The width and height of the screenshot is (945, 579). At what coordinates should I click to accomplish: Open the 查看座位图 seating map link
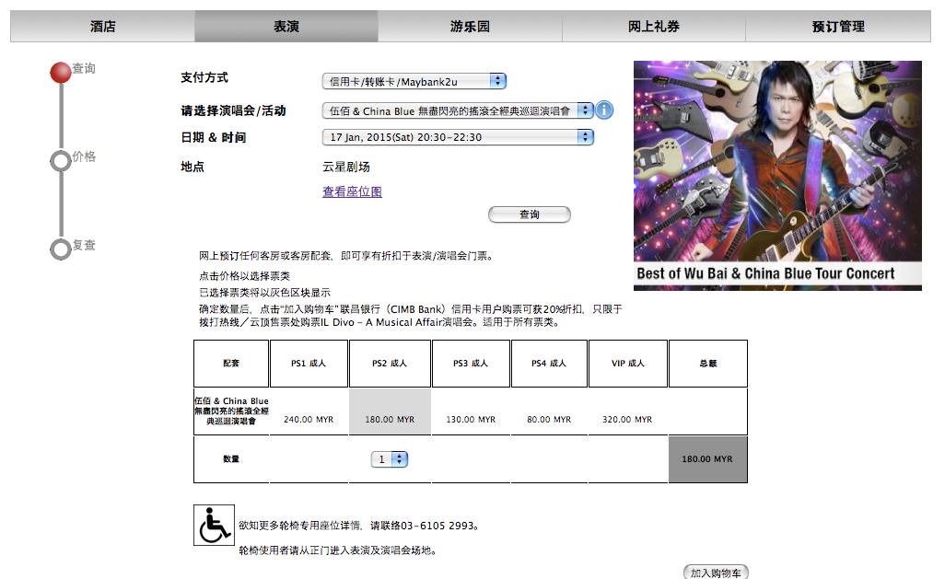pyautogui.click(x=352, y=191)
